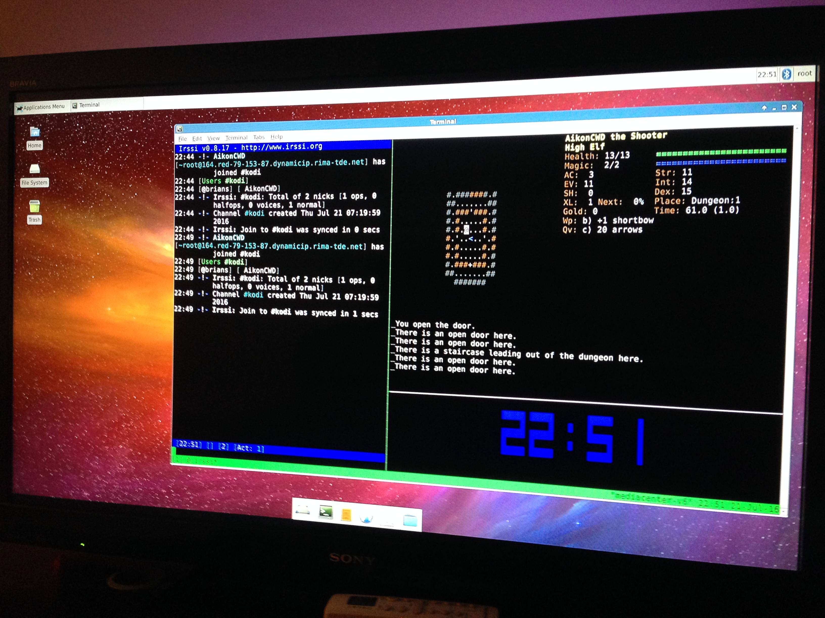Image resolution: width=825 pixels, height=618 pixels.
Task: Click the Terminal scrollbar up arrow
Action: tap(797, 128)
